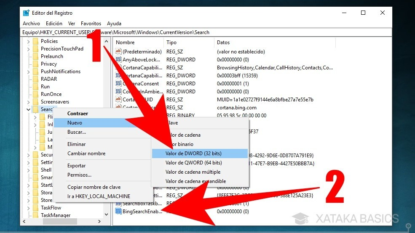Viewport: 415px width, 233px height.
Task: Select the (Predeterminado) value row
Action: coord(142,51)
